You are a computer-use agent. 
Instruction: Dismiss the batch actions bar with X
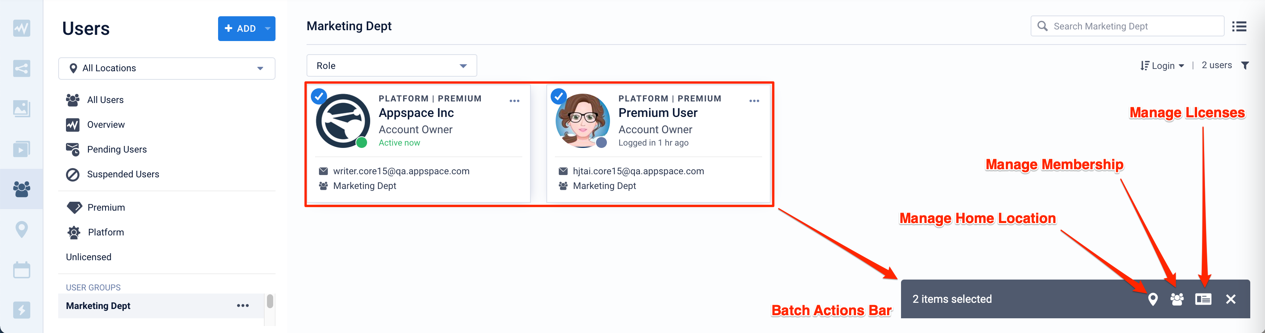[x=1230, y=299]
